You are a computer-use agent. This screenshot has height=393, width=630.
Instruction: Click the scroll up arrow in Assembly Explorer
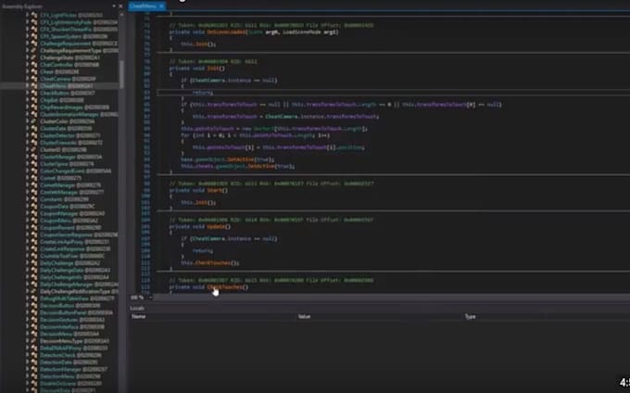121,15
